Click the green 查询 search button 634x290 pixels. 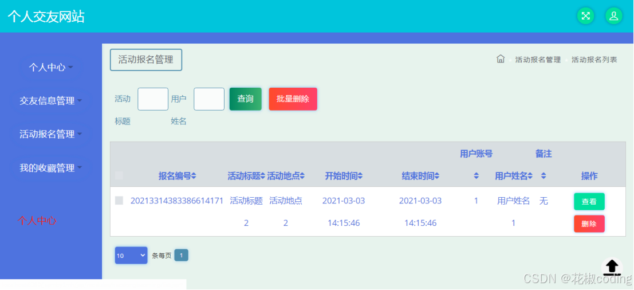(x=246, y=99)
